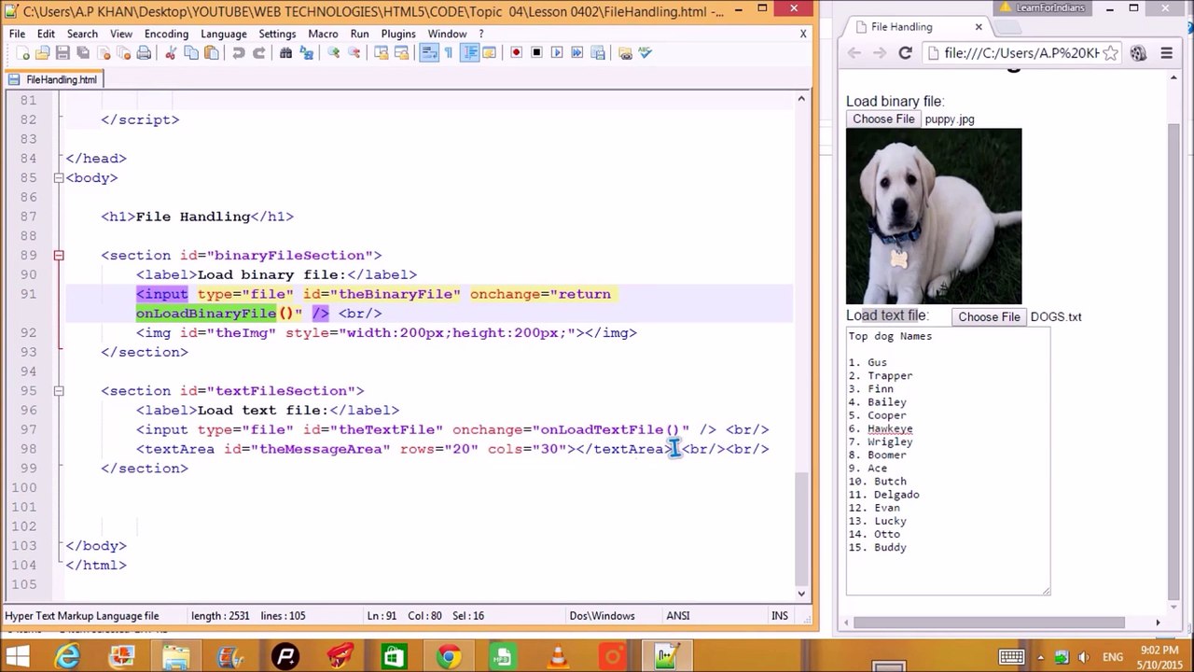Viewport: 1194px width, 672px height.
Task: Toggle Show indent guide button
Action: 469,53
